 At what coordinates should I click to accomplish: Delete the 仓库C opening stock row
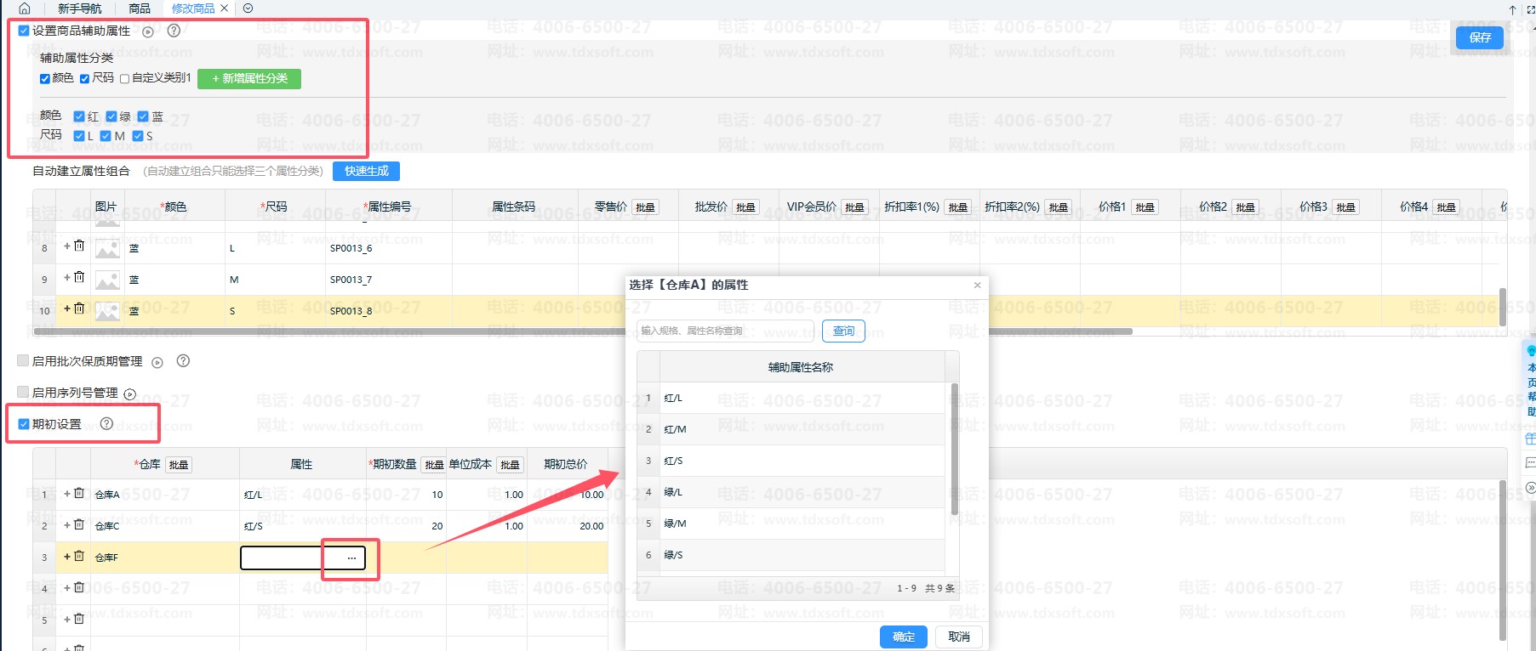tap(79, 524)
